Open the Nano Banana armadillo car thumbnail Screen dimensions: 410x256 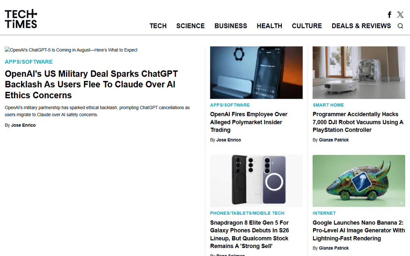(x=359, y=181)
